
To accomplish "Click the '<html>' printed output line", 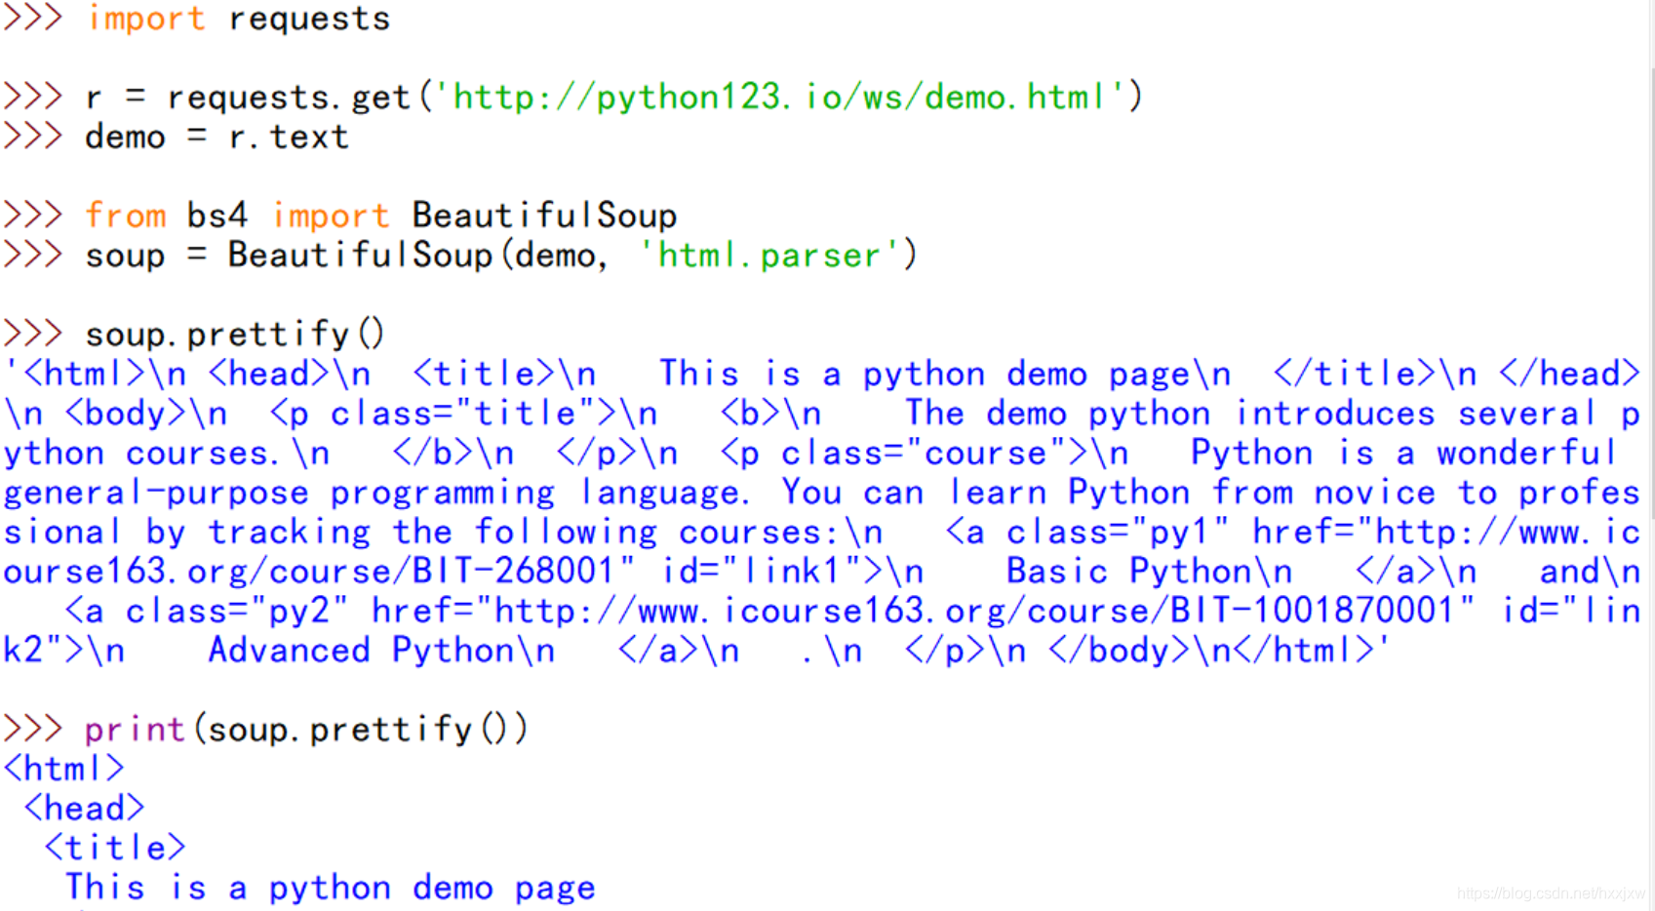I will tap(64, 769).
